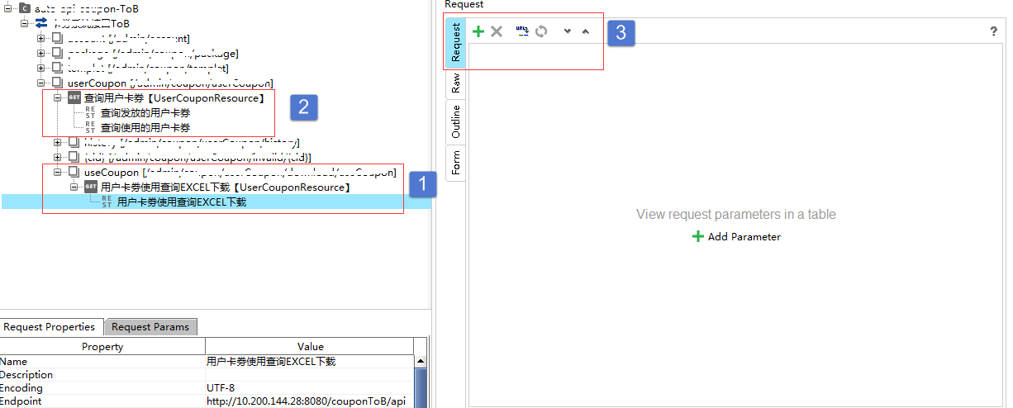Click the extract params from URL icon

tap(521, 31)
